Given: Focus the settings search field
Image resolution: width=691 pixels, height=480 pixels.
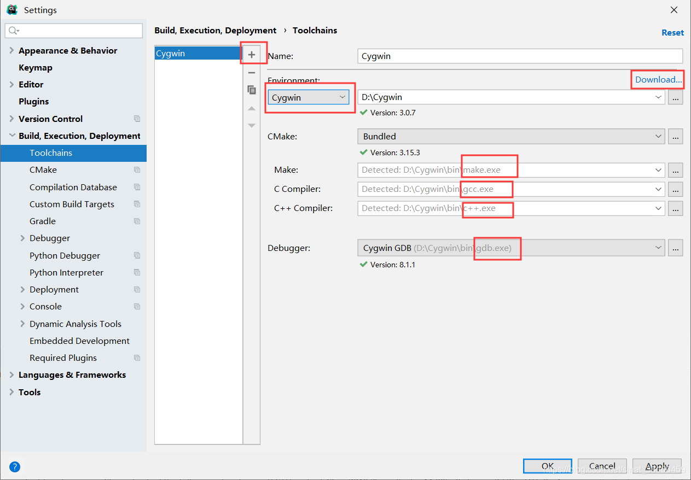Looking at the screenshot, I should click(x=74, y=31).
